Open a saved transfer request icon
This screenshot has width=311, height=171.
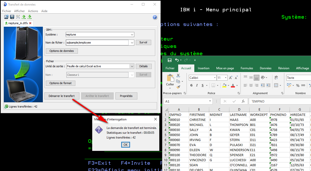(x=7, y=17)
